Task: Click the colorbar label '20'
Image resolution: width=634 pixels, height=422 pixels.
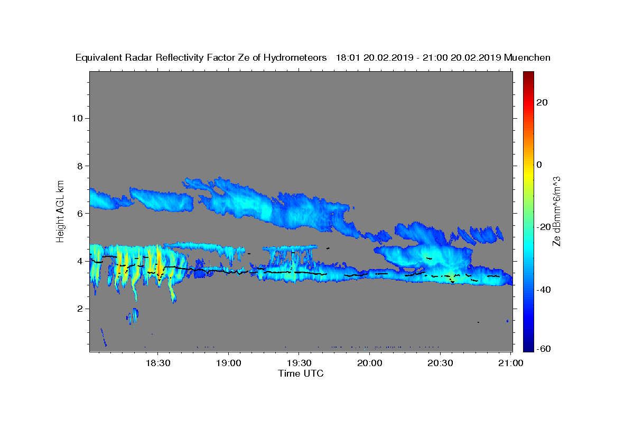Action: coord(543,102)
